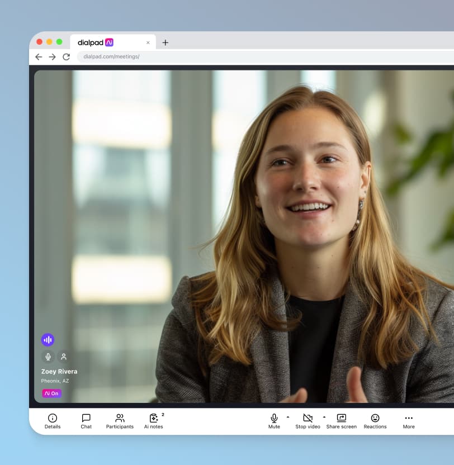Click the person icon on video overlay
Screen dimensions: 454x465
point(64,357)
